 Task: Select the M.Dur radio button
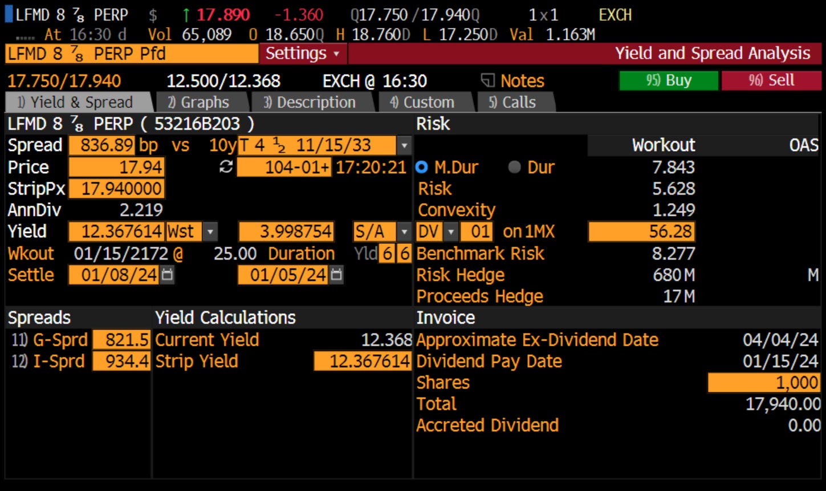click(422, 167)
